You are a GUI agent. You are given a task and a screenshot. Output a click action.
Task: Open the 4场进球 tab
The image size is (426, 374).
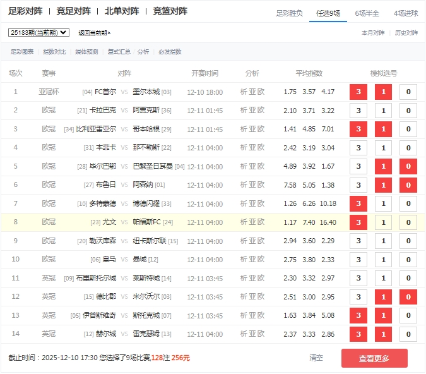click(x=405, y=13)
